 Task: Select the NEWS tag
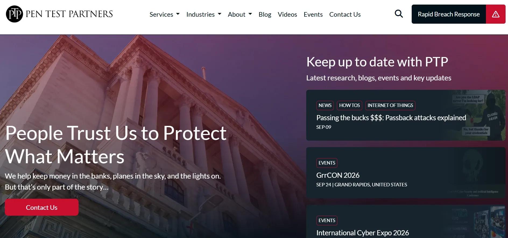tap(325, 105)
